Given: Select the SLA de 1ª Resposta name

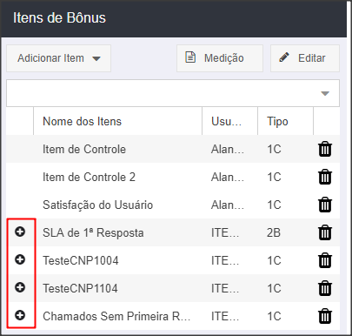Looking at the screenshot, I should coord(93,232).
